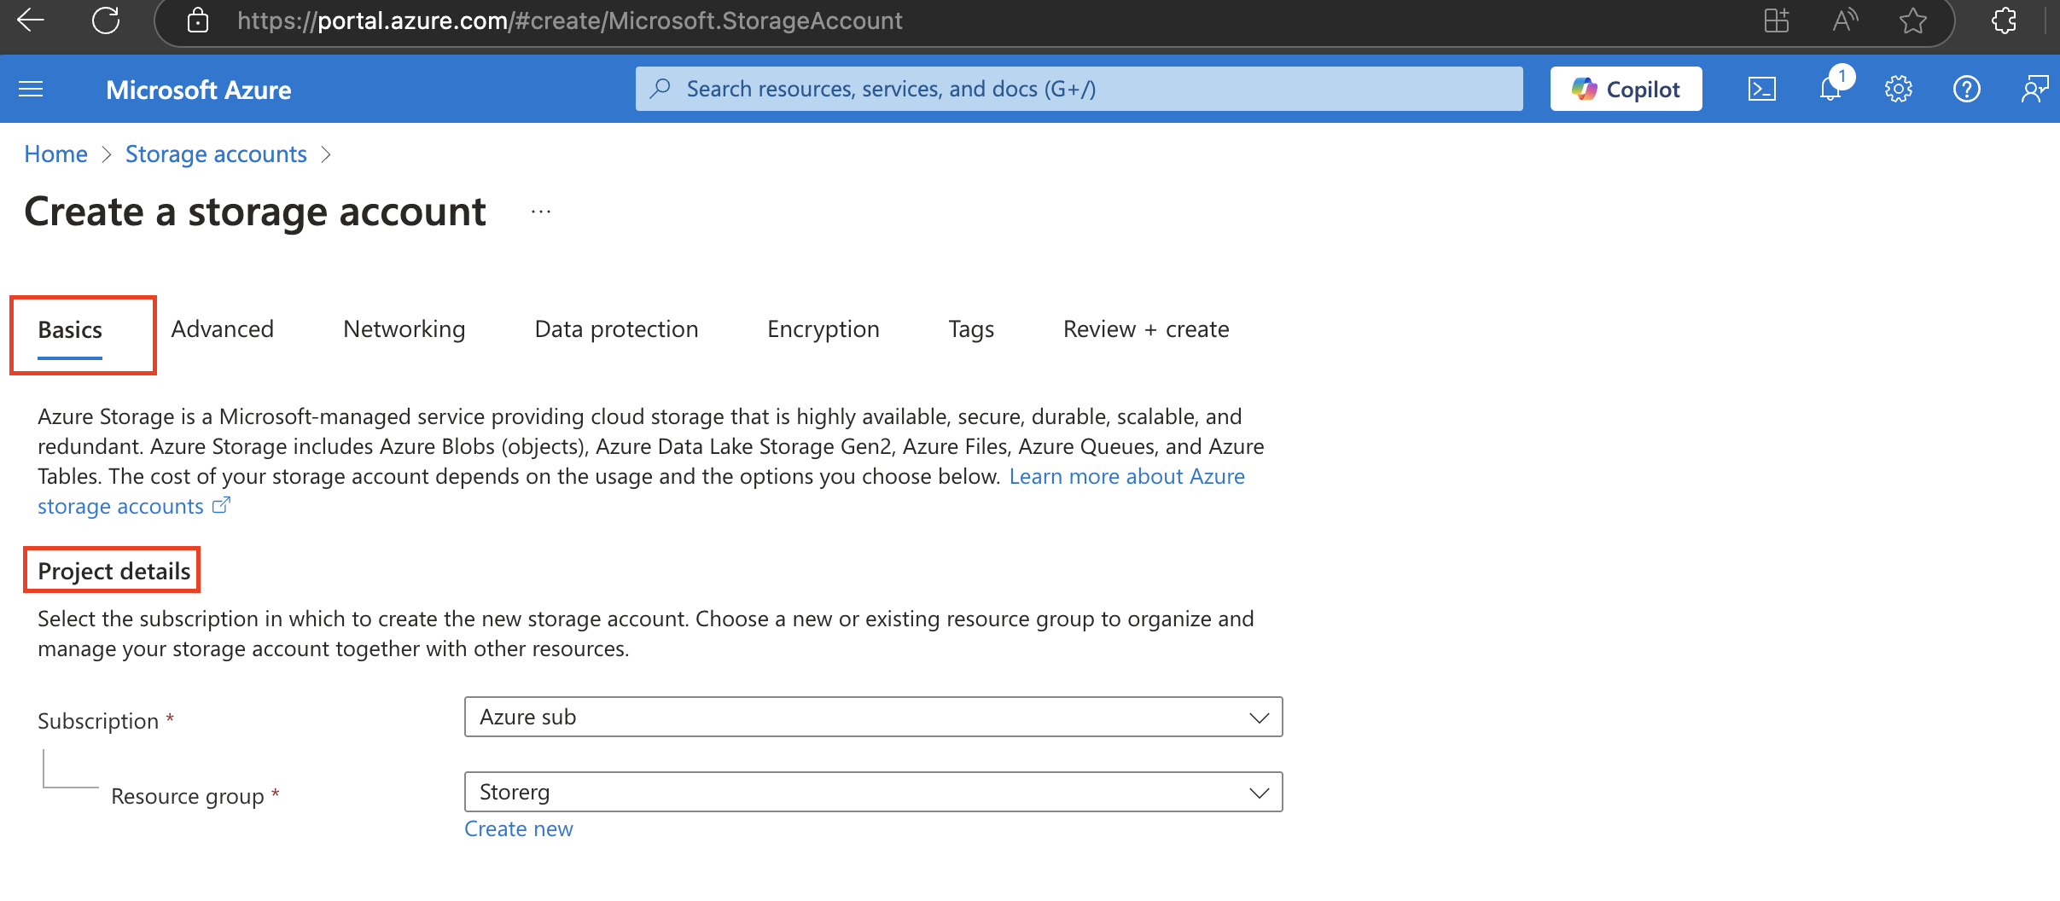Image resolution: width=2060 pixels, height=901 pixels.
Task: Switch to the Advanced tab
Action: (x=223, y=329)
